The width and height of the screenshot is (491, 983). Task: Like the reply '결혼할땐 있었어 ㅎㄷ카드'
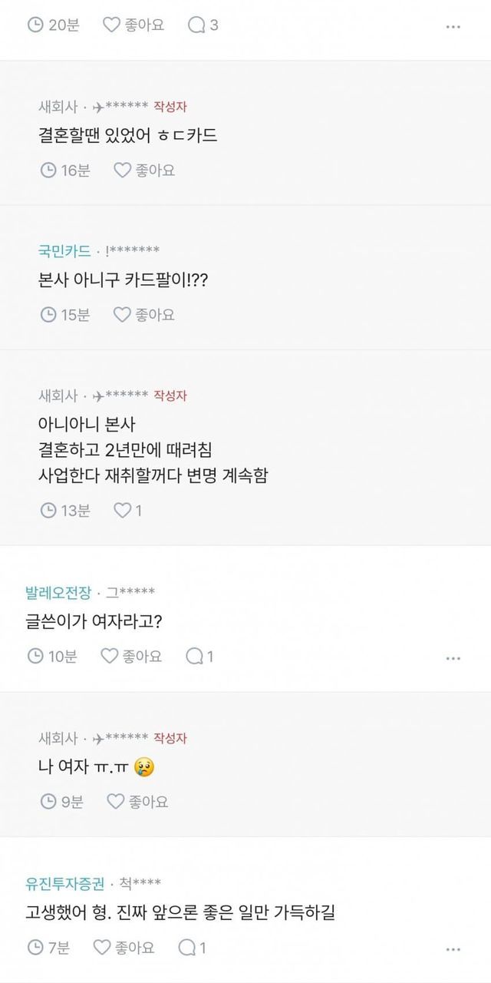pos(144,170)
